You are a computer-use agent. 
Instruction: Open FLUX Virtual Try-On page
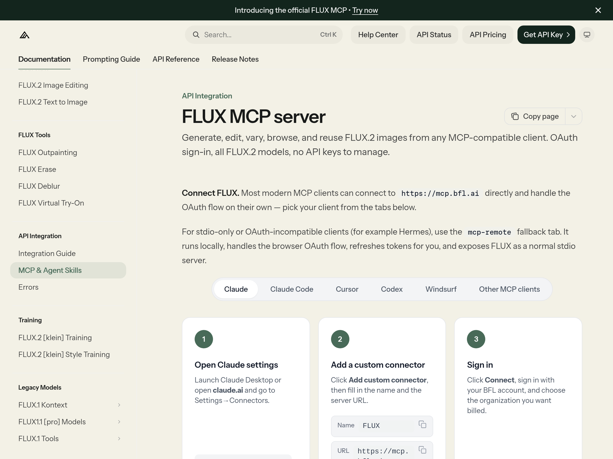coord(51,203)
